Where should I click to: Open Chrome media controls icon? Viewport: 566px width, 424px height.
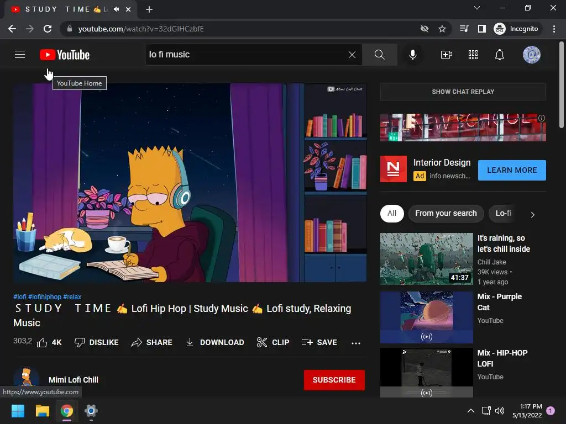coord(464,29)
